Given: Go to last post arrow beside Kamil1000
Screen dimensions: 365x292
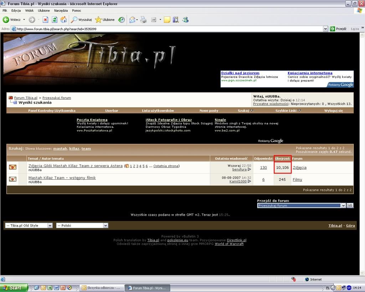Looking at the screenshot, I should point(249,181).
